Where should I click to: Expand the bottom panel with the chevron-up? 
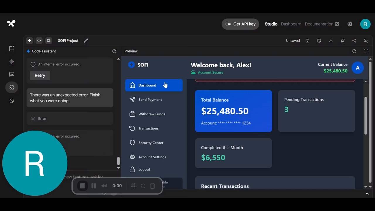[367, 194]
